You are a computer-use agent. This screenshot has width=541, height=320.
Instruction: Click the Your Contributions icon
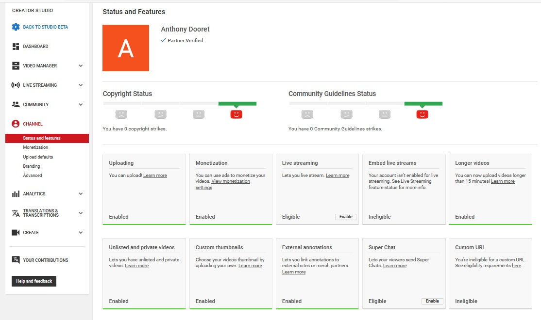pos(16,260)
